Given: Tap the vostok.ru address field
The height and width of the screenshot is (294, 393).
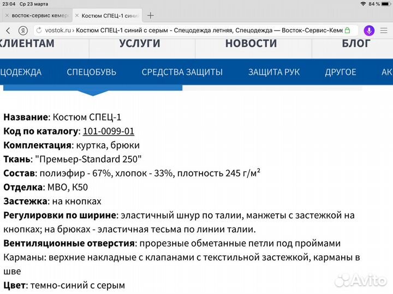Looking at the screenshot, I should coord(191,30).
